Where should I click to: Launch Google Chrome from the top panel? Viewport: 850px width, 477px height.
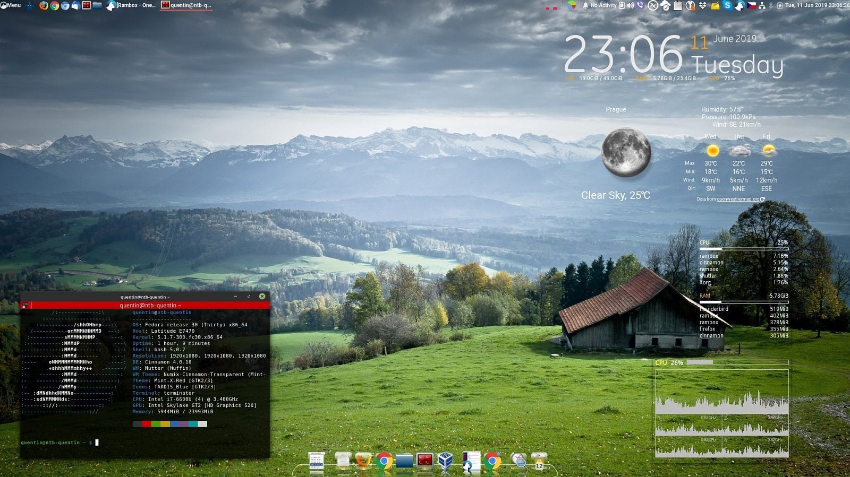(x=54, y=5)
